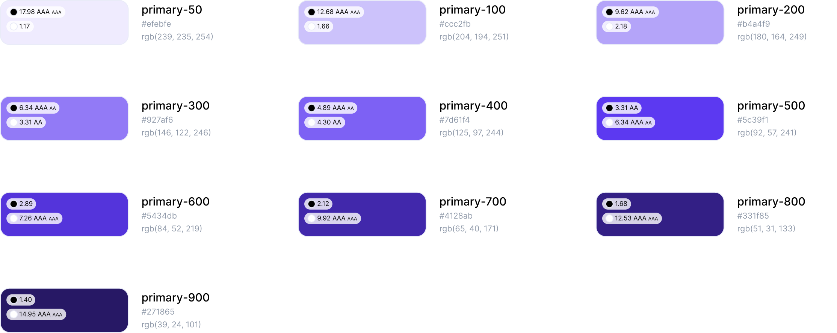Viewport: 837px width, 333px height.
Task: Click the primary-200 color swatch
Action: (x=660, y=22)
